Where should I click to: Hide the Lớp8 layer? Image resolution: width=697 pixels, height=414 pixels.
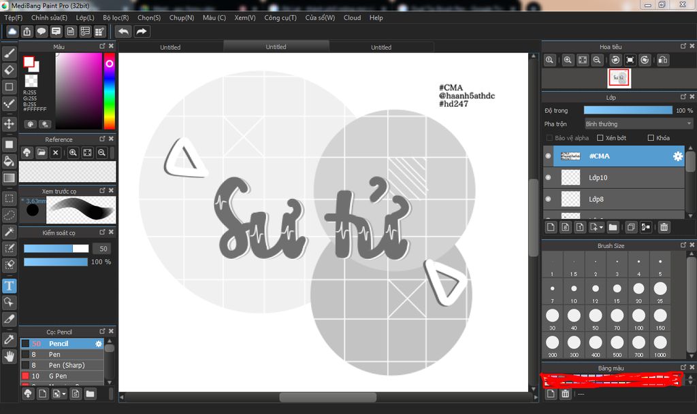[548, 199]
